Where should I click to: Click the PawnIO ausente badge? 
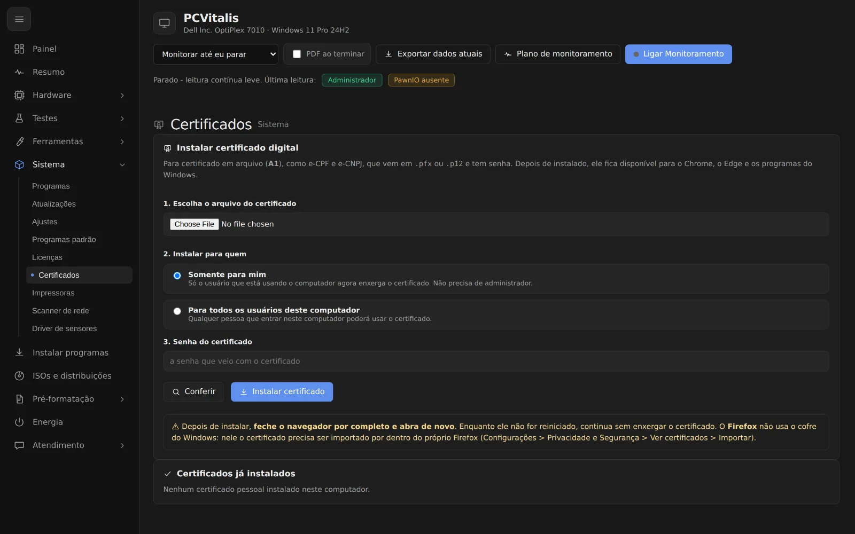click(x=422, y=80)
